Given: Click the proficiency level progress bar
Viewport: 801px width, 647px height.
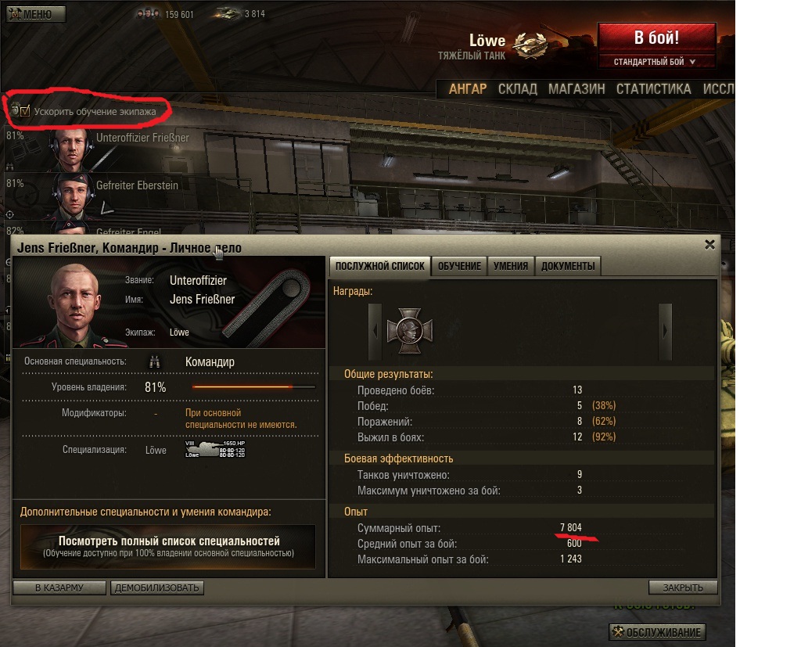Looking at the screenshot, I should (x=254, y=387).
